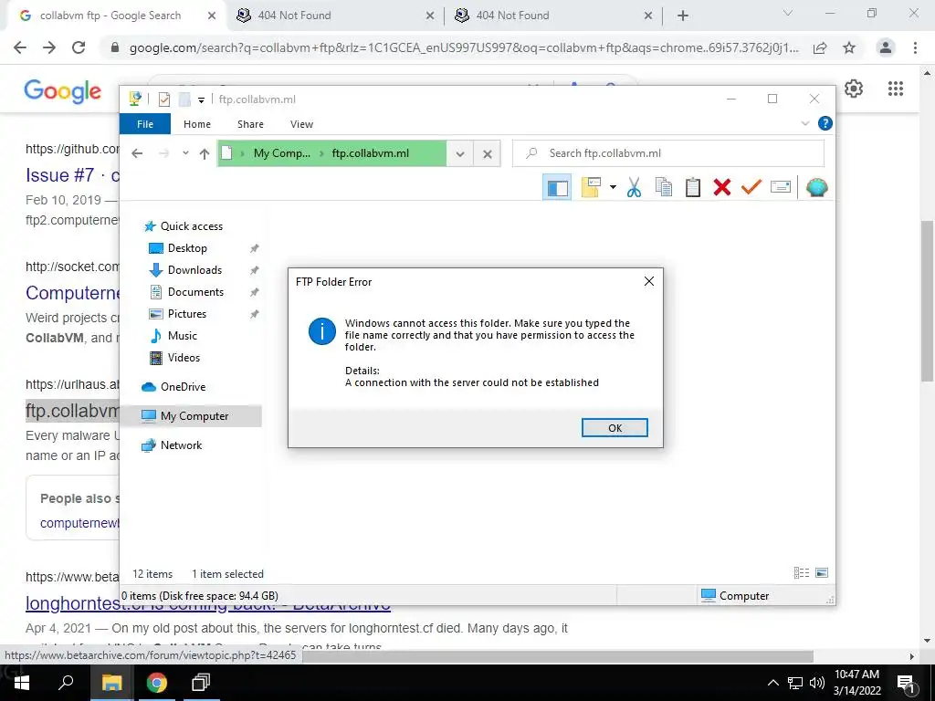935x701 pixels.
Task: Click ftp.collabvm.ml breadcrumb segment
Action: click(371, 153)
